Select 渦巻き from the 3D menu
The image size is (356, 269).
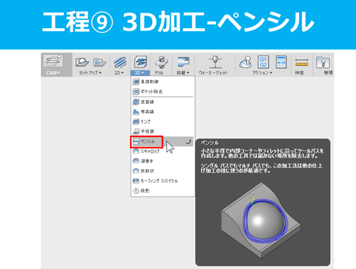click(162, 161)
